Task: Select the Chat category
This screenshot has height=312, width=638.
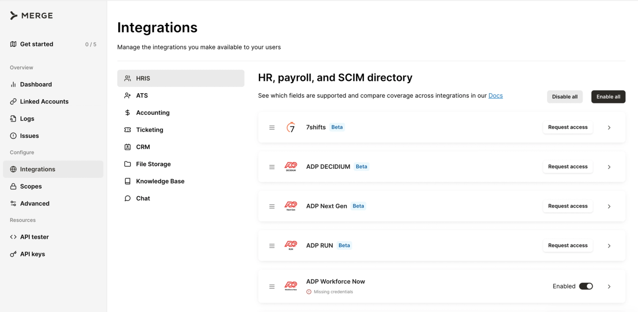Action: pyautogui.click(x=181, y=198)
